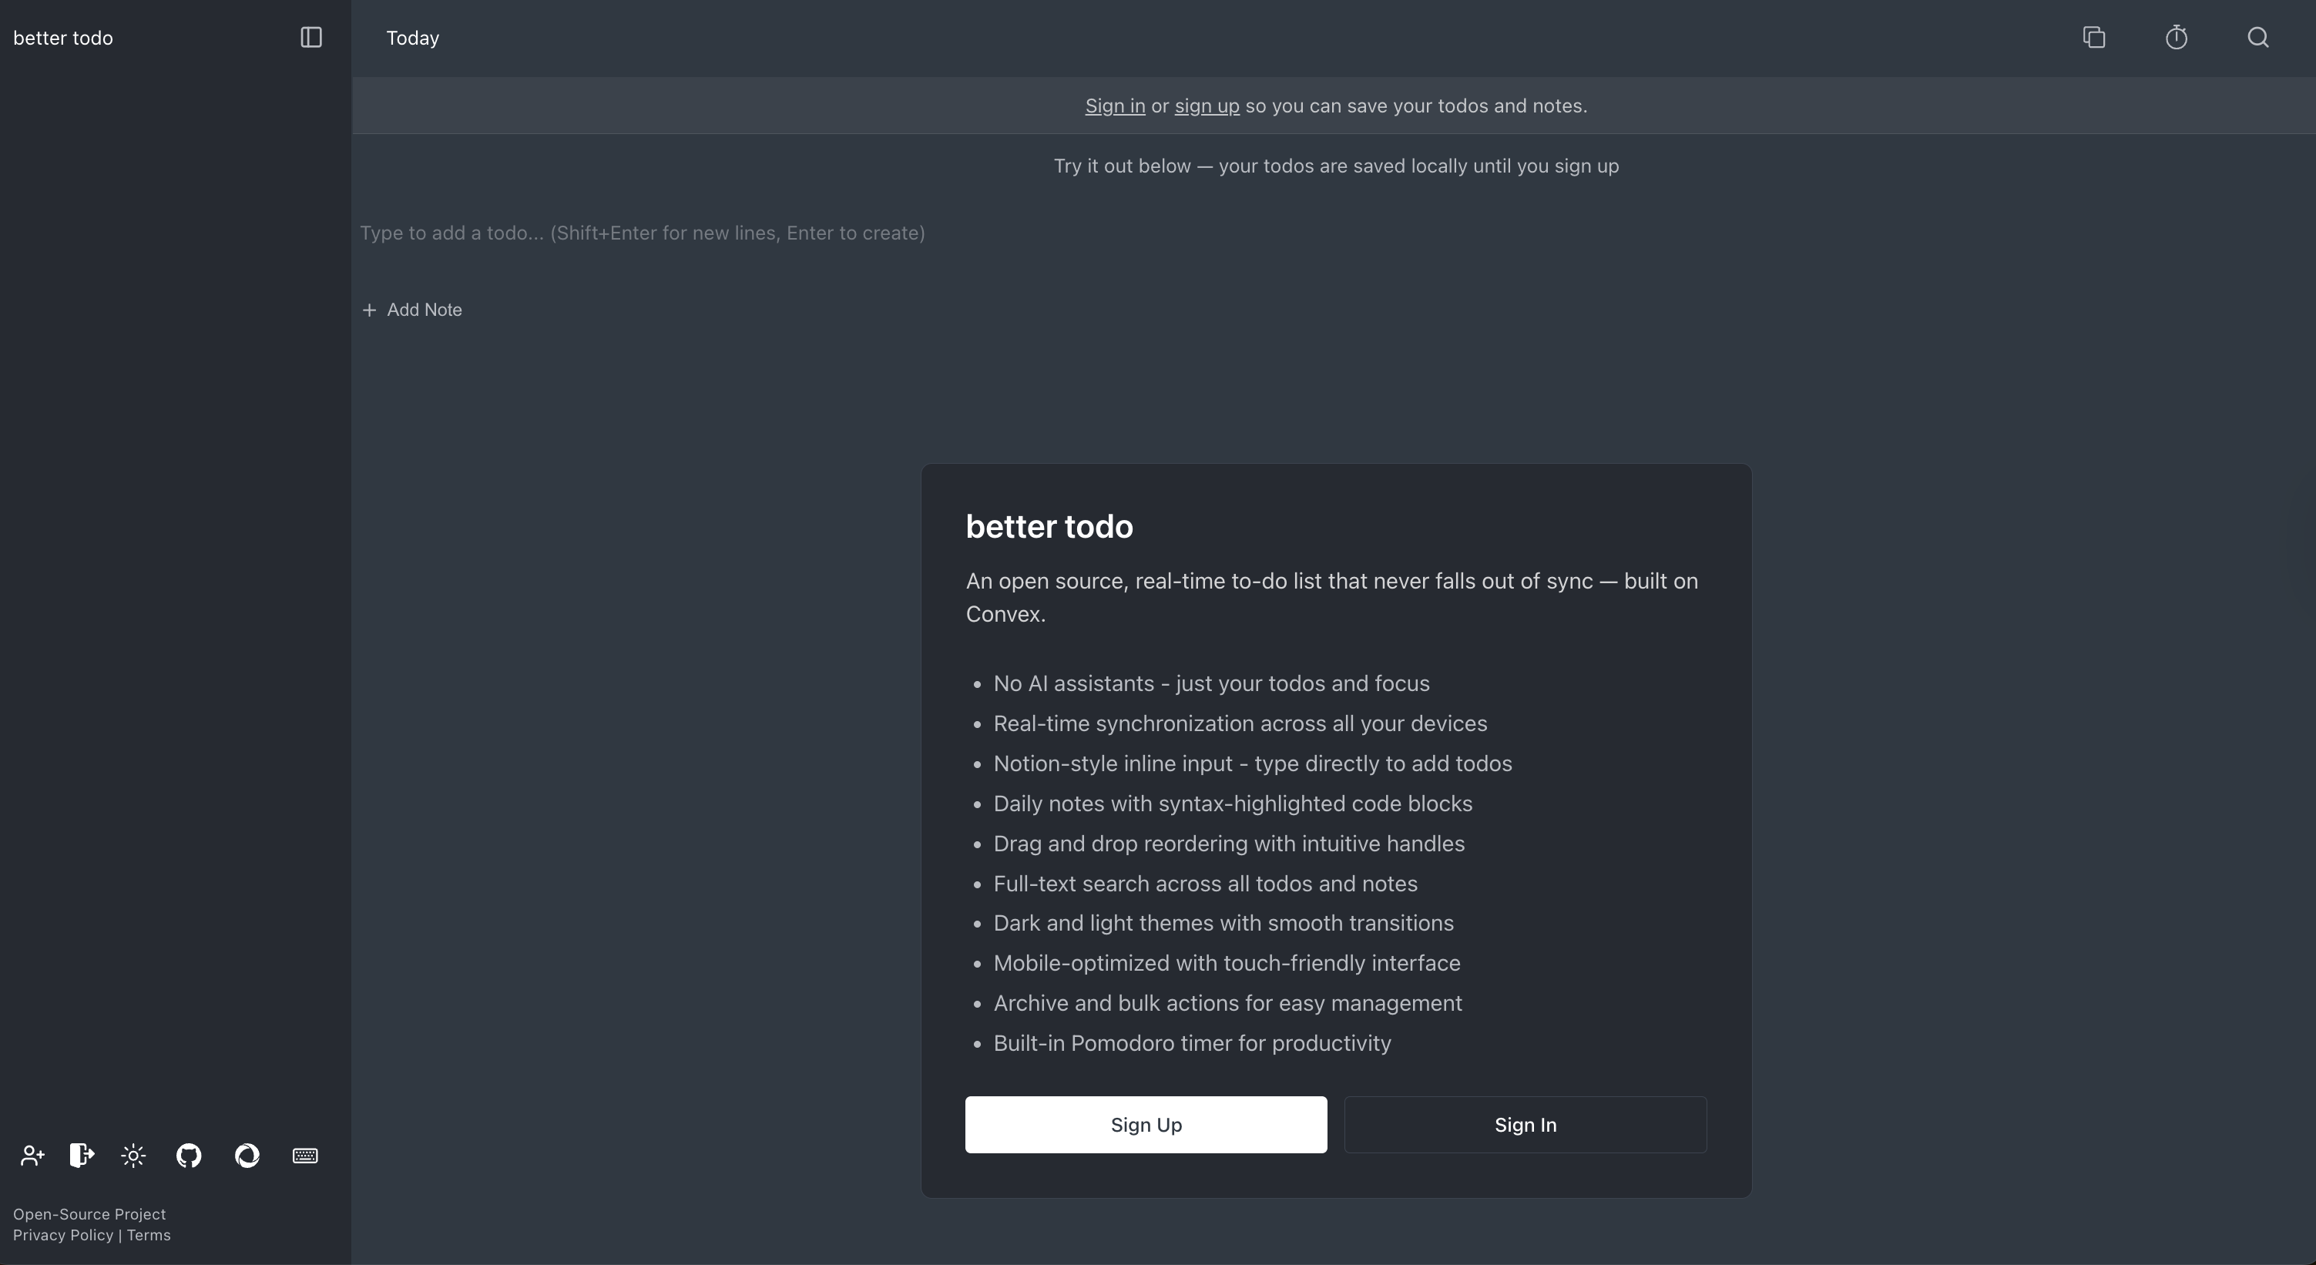The height and width of the screenshot is (1265, 2316).
Task: Follow the 'sign up' banner link
Action: point(1207,106)
